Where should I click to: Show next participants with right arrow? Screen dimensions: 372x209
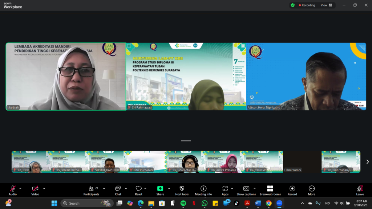pyautogui.click(x=368, y=162)
